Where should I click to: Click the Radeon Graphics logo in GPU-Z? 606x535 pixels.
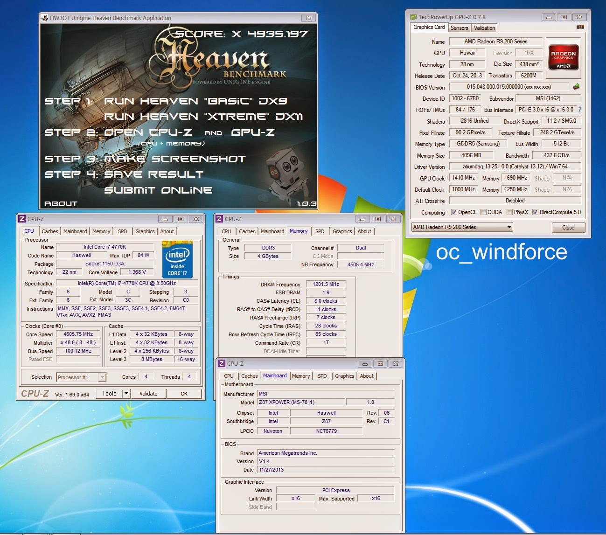(564, 57)
